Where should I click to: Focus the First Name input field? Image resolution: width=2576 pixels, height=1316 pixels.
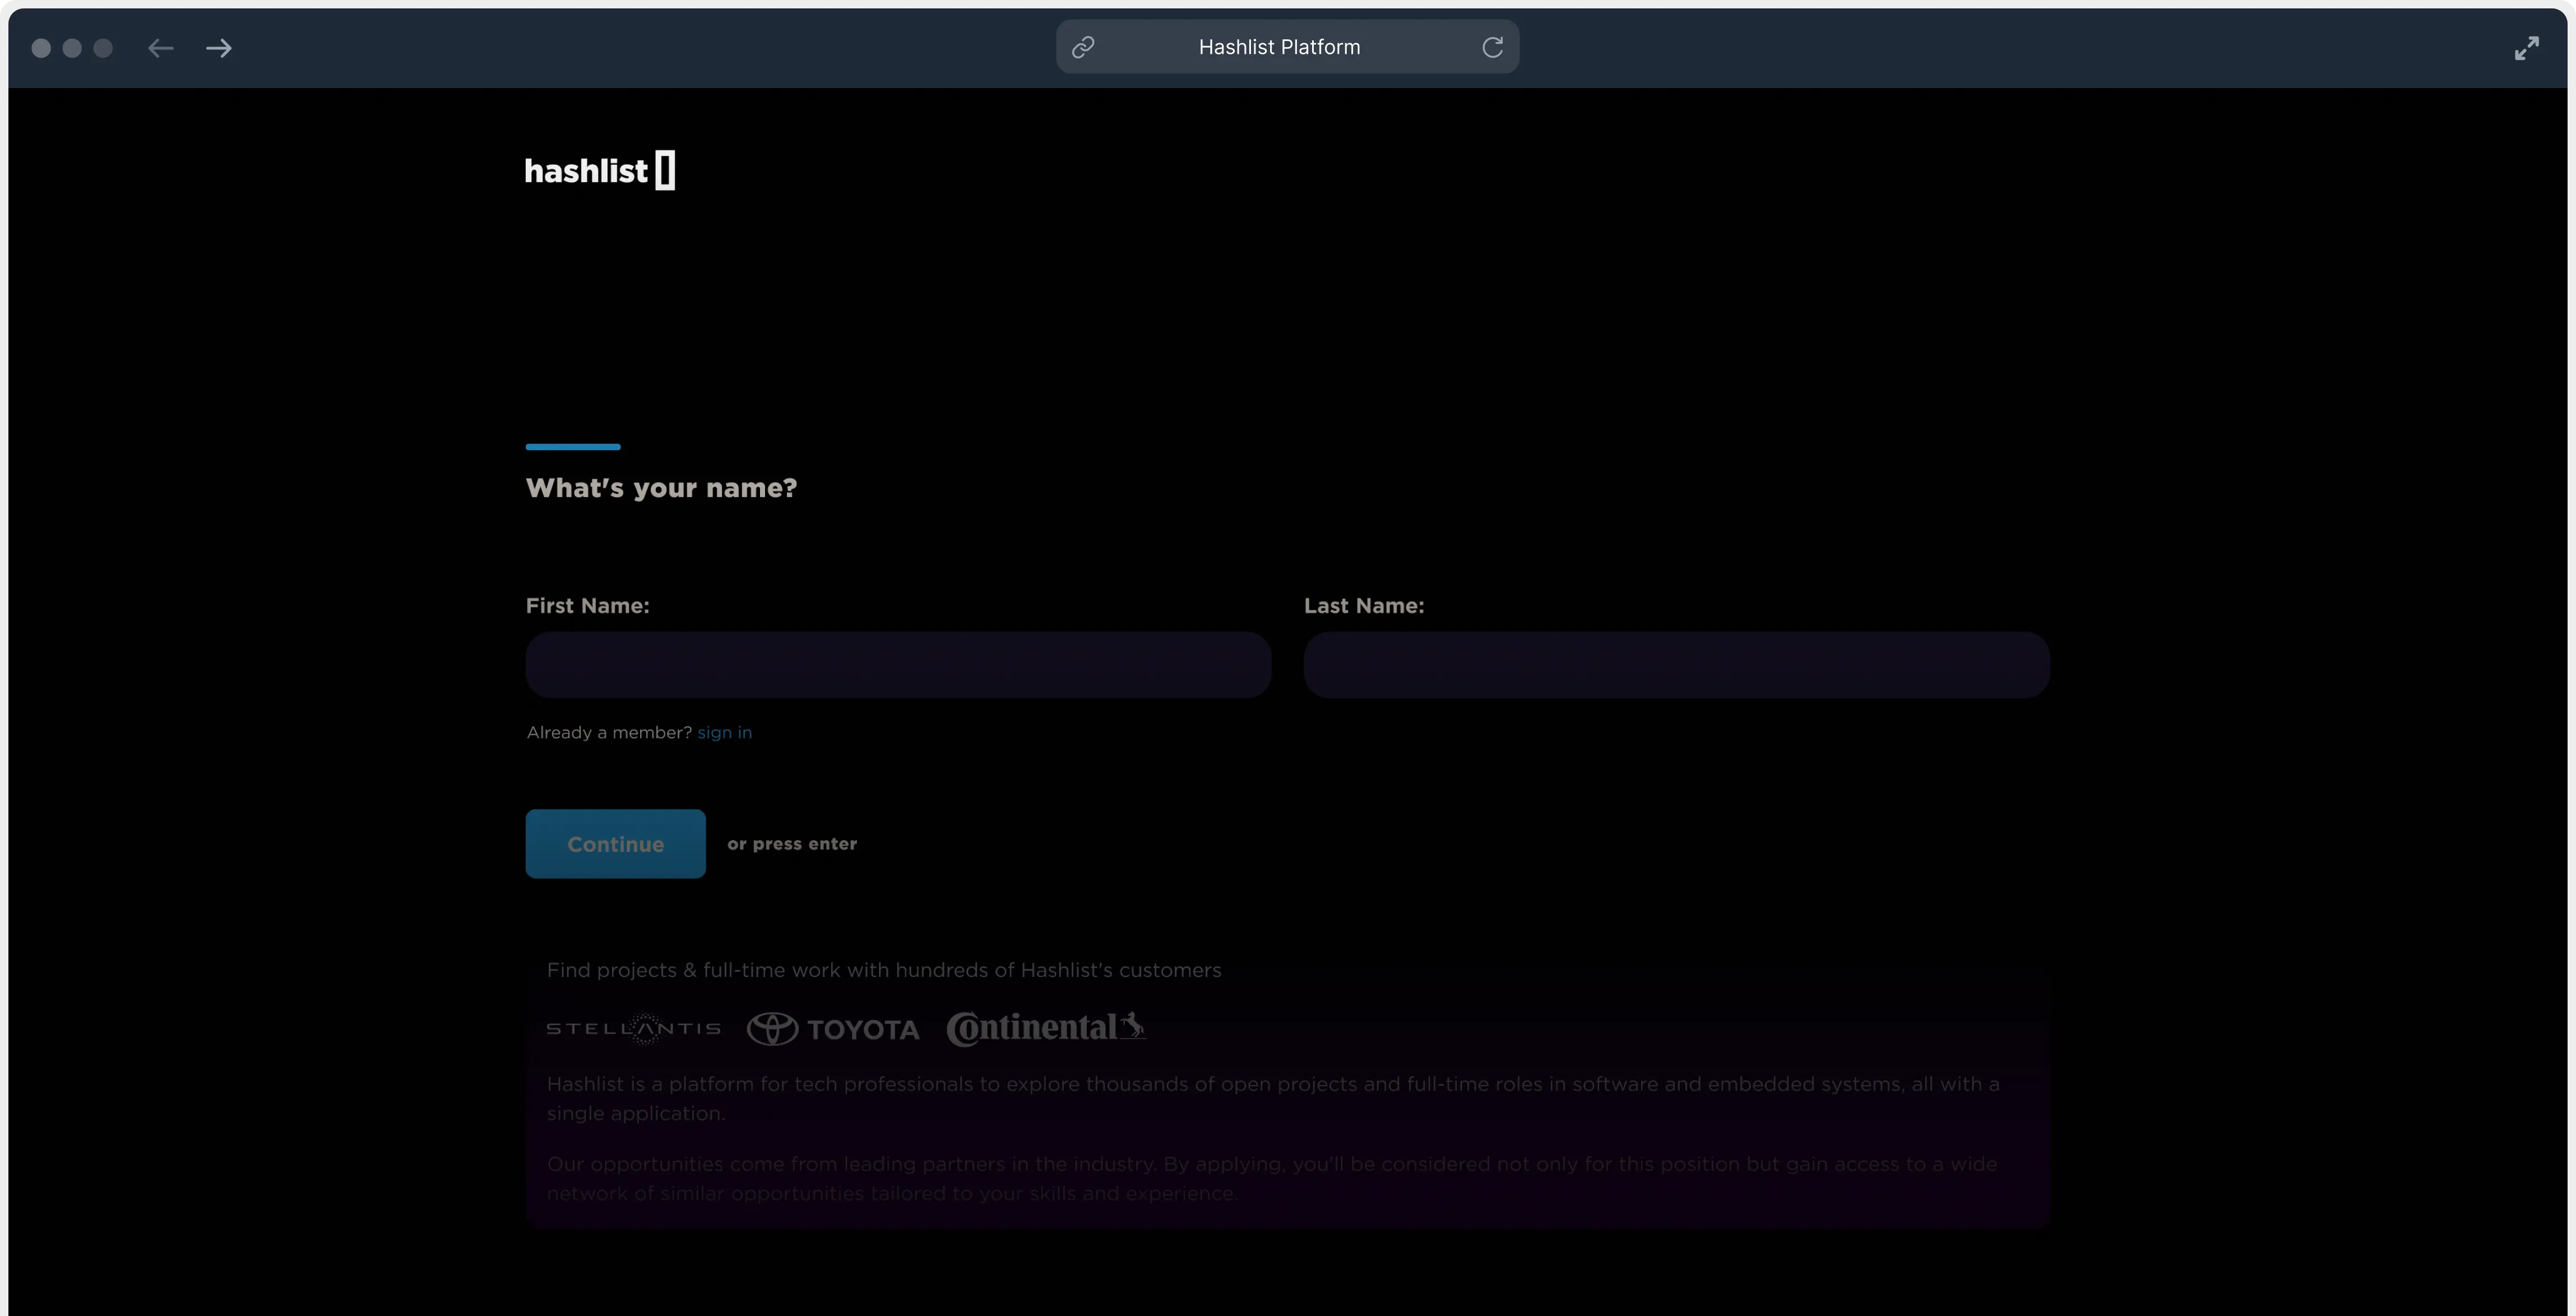[898, 665]
